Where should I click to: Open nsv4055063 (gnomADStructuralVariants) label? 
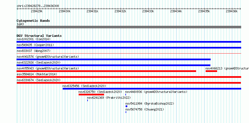[48, 68]
